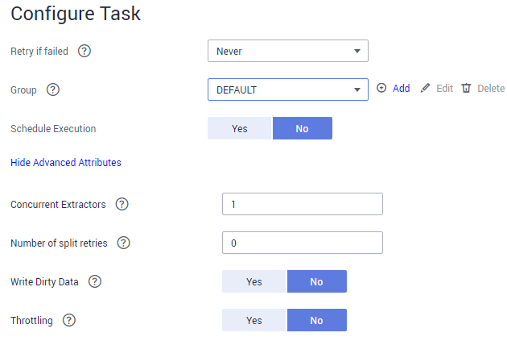Open help tooltip for Group
Image resolution: width=507 pixels, height=341 pixels.
pyautogui.click(x=53, y=89)
